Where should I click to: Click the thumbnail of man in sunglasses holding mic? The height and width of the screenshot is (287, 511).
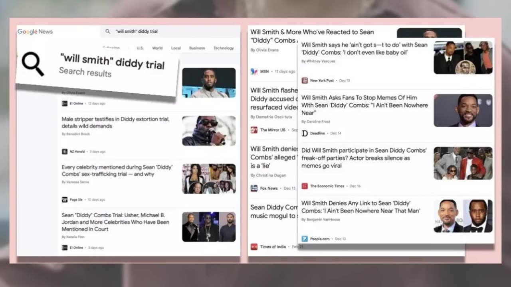(x=209, y=131)
